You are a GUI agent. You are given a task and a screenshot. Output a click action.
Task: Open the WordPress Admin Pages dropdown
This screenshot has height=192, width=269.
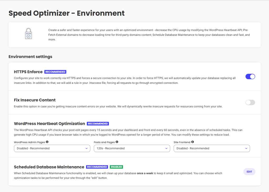[x=52, y=148]
